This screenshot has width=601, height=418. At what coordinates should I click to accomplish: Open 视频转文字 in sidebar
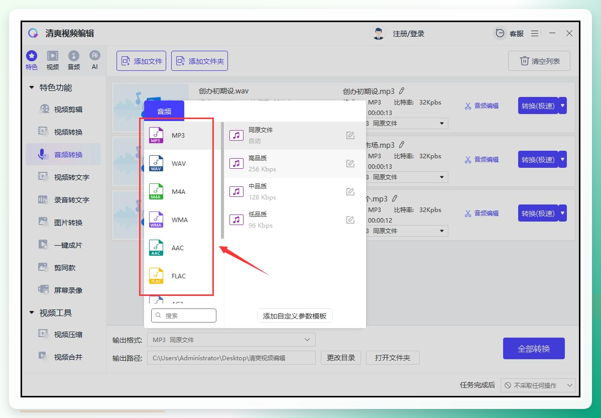tap(63, 177)
